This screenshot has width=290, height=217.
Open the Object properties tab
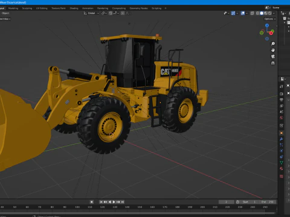(282, 133)
